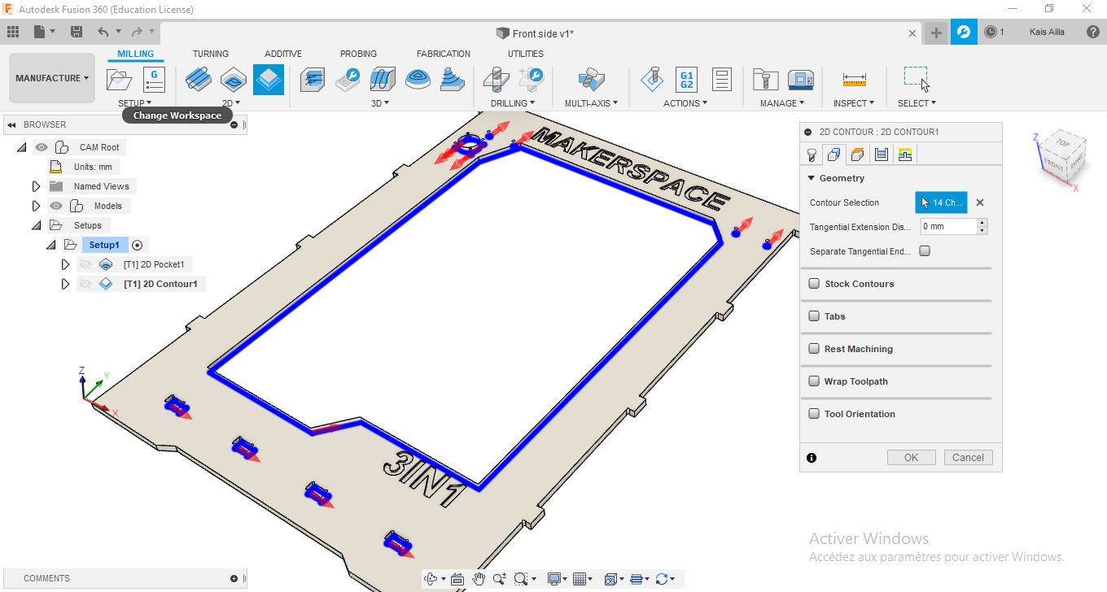Open the Heights tab in 2D Contour panel

[857, 155]
